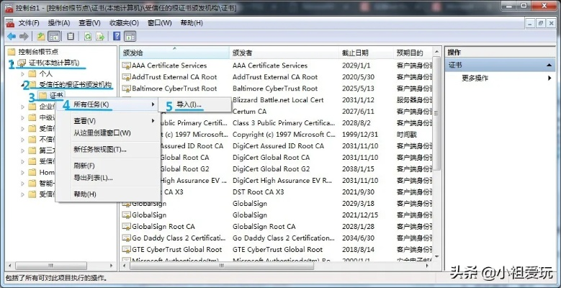Expand the 中级 folder node in tree
Screen dimensions: 561x288
tap(22, 117)
